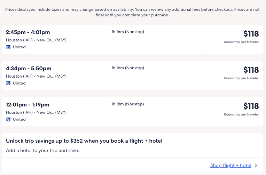
Task: Click Houston (IAH) route on 2:45pm flight
Action: (36, 40)
